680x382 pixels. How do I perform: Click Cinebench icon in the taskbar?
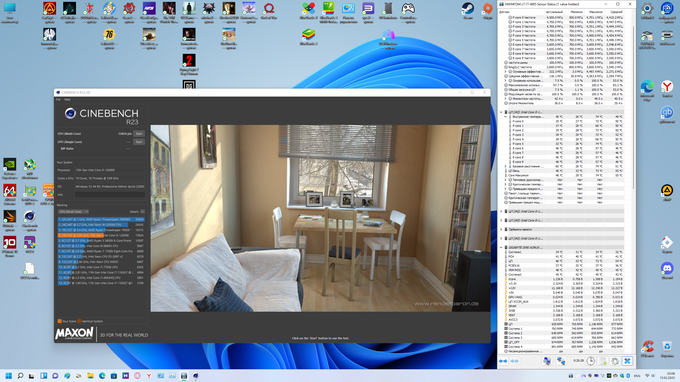pos(196,376)
